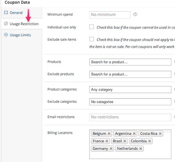Click the Usage Limits circle icon
This screenshot has height=162, width=175.
point(6,35)
